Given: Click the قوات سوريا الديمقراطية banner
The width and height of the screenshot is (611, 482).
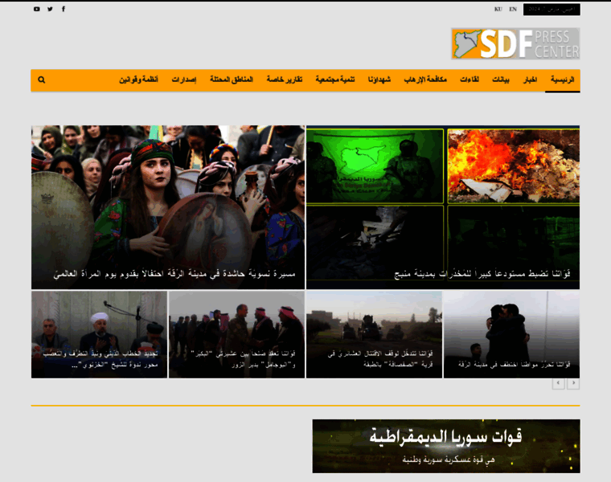Looking at the screenshot, I should (446, 446).
